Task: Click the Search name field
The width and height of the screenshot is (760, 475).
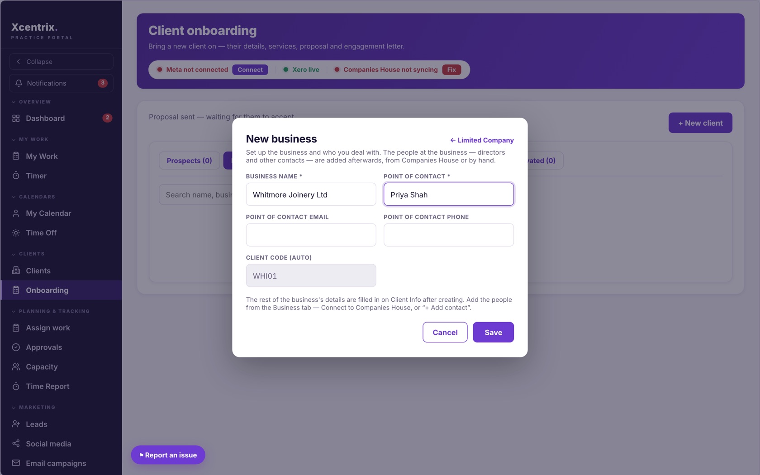Action: (196, 195)
